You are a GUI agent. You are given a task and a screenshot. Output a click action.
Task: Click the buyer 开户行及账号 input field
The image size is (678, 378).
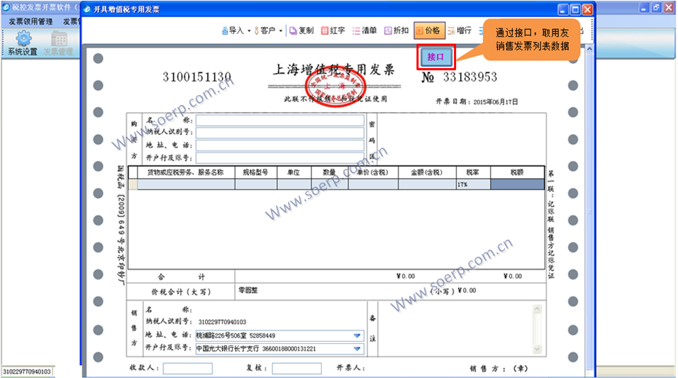pos(279,157)
